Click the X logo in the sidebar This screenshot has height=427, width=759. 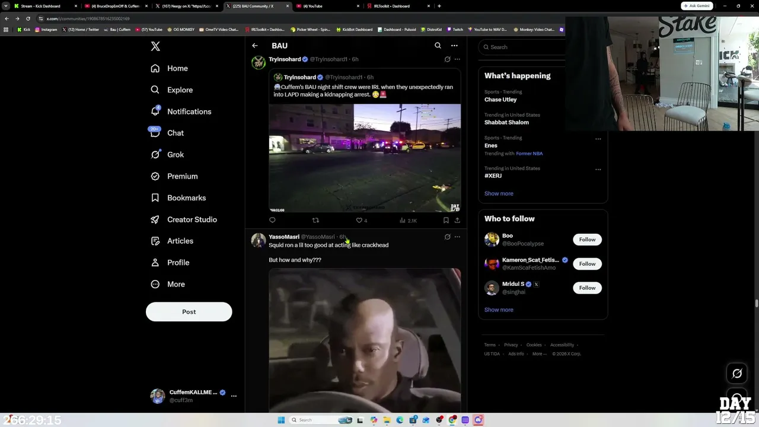tap(155, 46)
